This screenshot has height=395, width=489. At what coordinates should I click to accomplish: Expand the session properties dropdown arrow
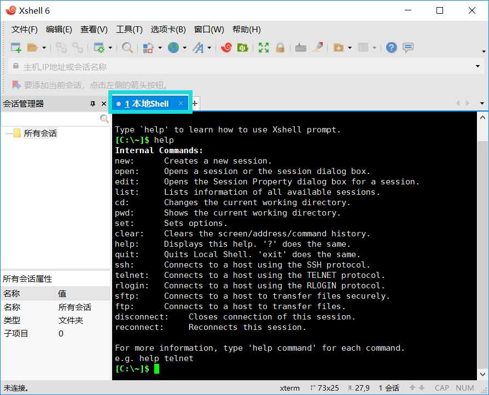coord(110,48)
